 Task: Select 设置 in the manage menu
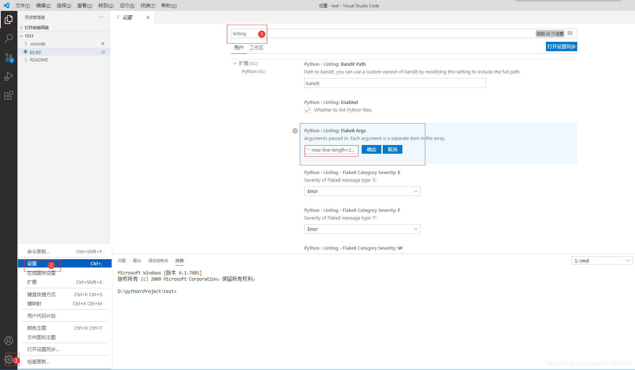[65, 264]
